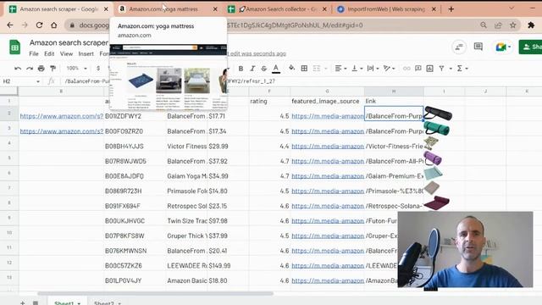Open fill color picker
542x305 pixels.
291,69
